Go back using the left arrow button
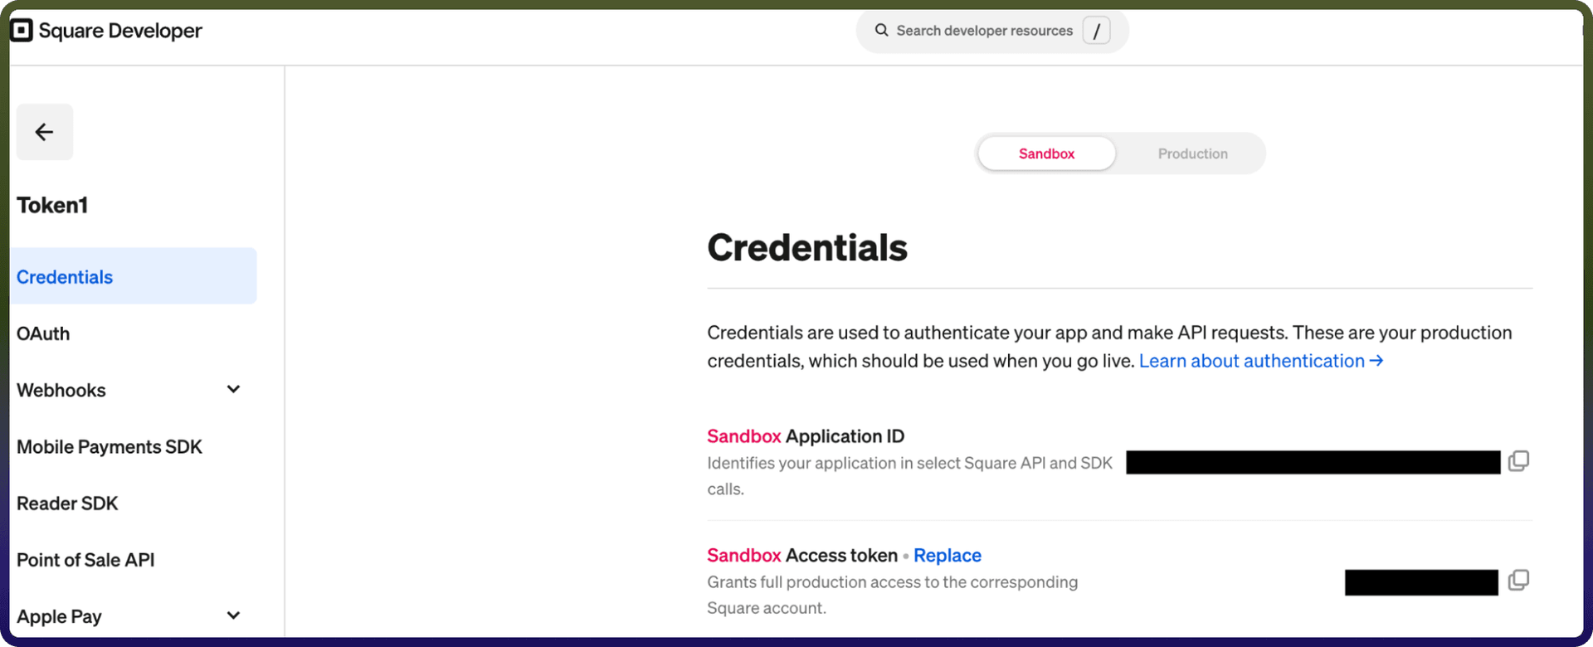The image size is (1593, 647). 45,132
